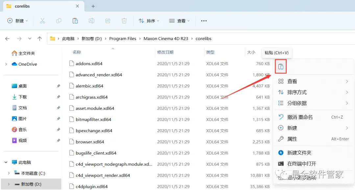Sort by the 类型 column header
Image resolution: width=355 pixels, height=190 pixels.
tap(210, 52)
